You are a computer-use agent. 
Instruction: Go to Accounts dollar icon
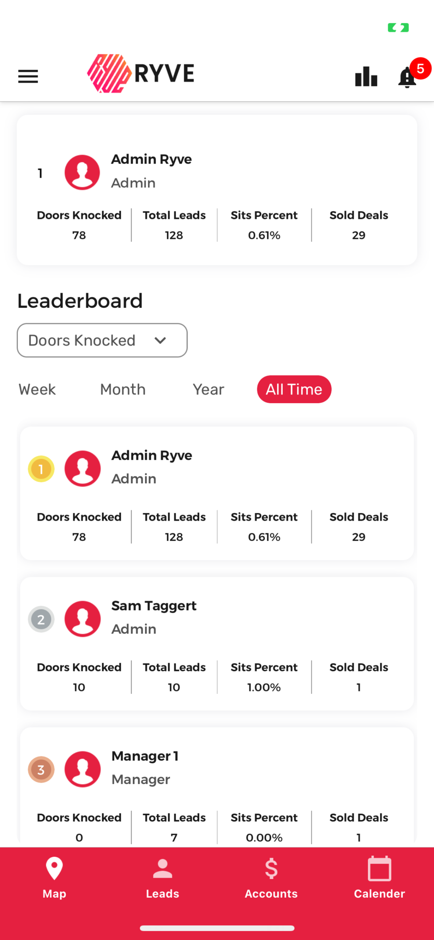coord(271,869)
